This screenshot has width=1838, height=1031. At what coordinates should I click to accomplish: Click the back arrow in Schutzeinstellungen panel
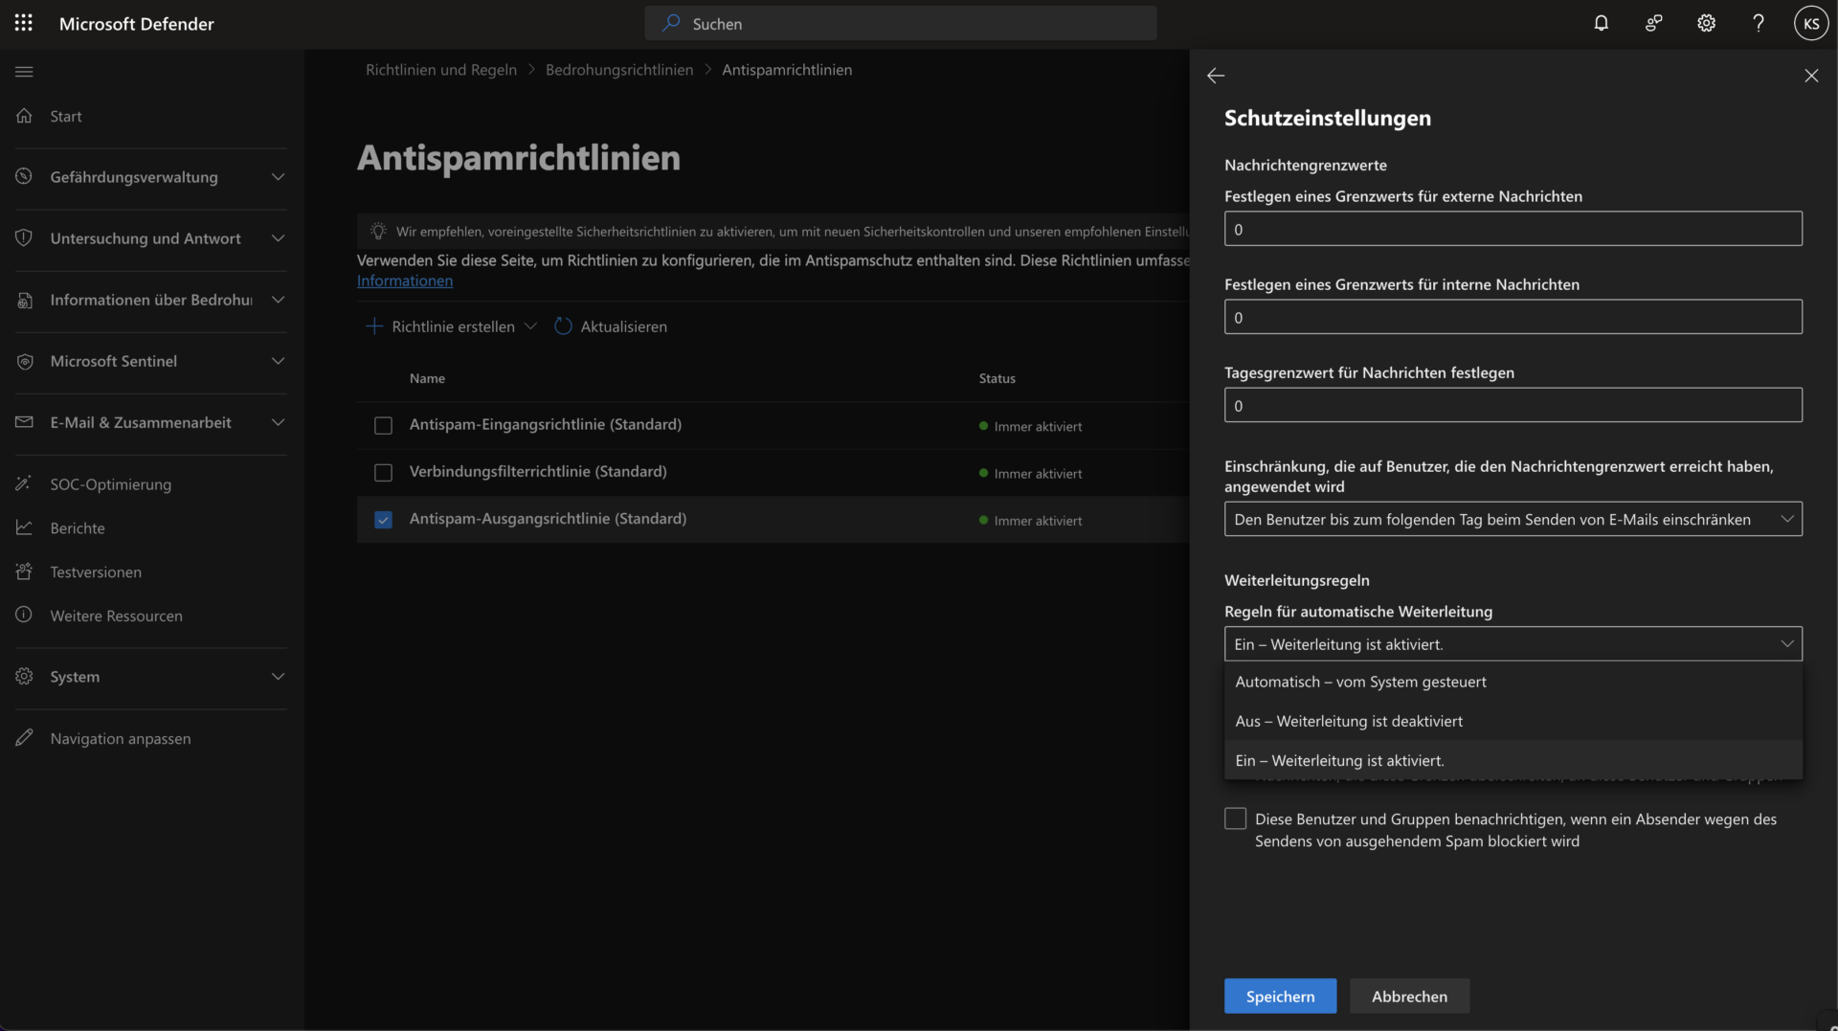[x=1216, y=76]
